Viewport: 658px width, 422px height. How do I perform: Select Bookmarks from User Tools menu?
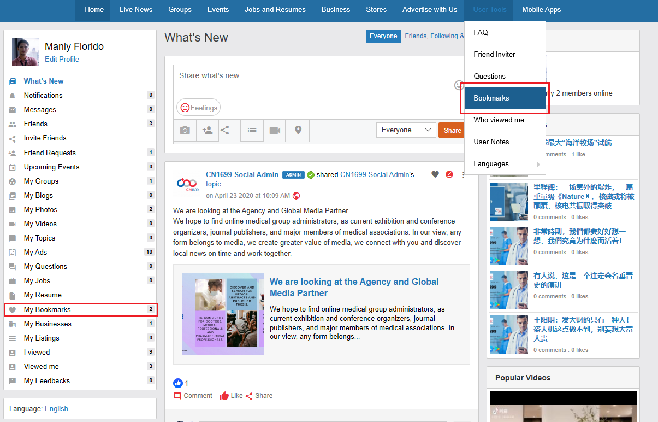click(x=505, y=98)
